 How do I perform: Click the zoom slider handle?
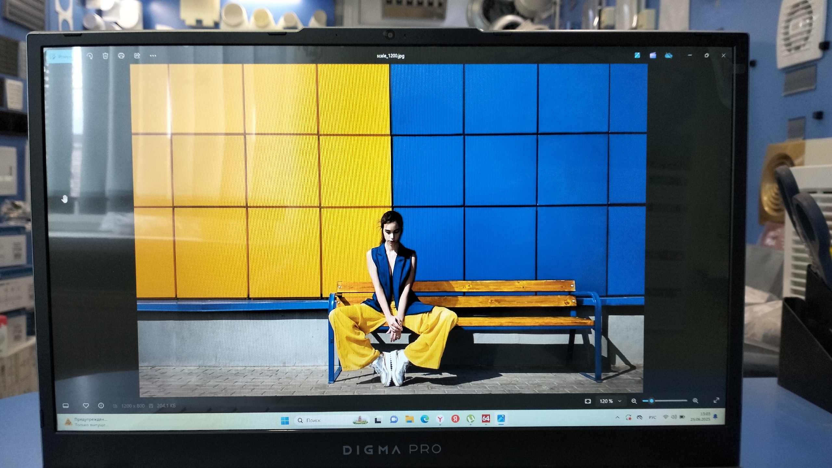651,401
